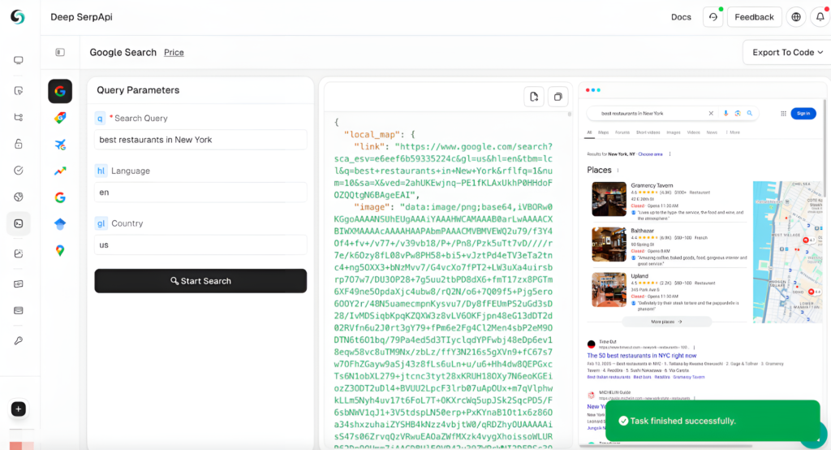Click the More places button
Viewport: 831px width, 450px height.
point(667,322)
